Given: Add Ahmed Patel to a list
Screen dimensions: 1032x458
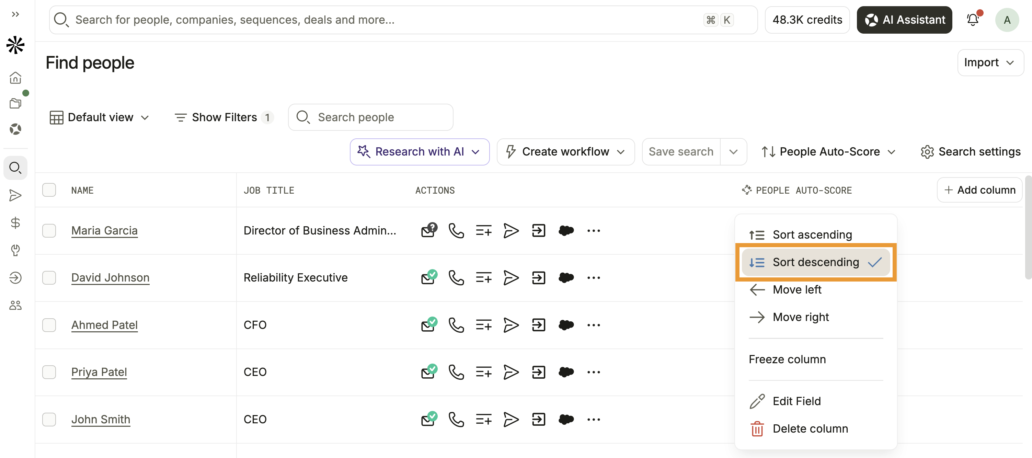Looking at the screenshot, I should tap(483, 325).
